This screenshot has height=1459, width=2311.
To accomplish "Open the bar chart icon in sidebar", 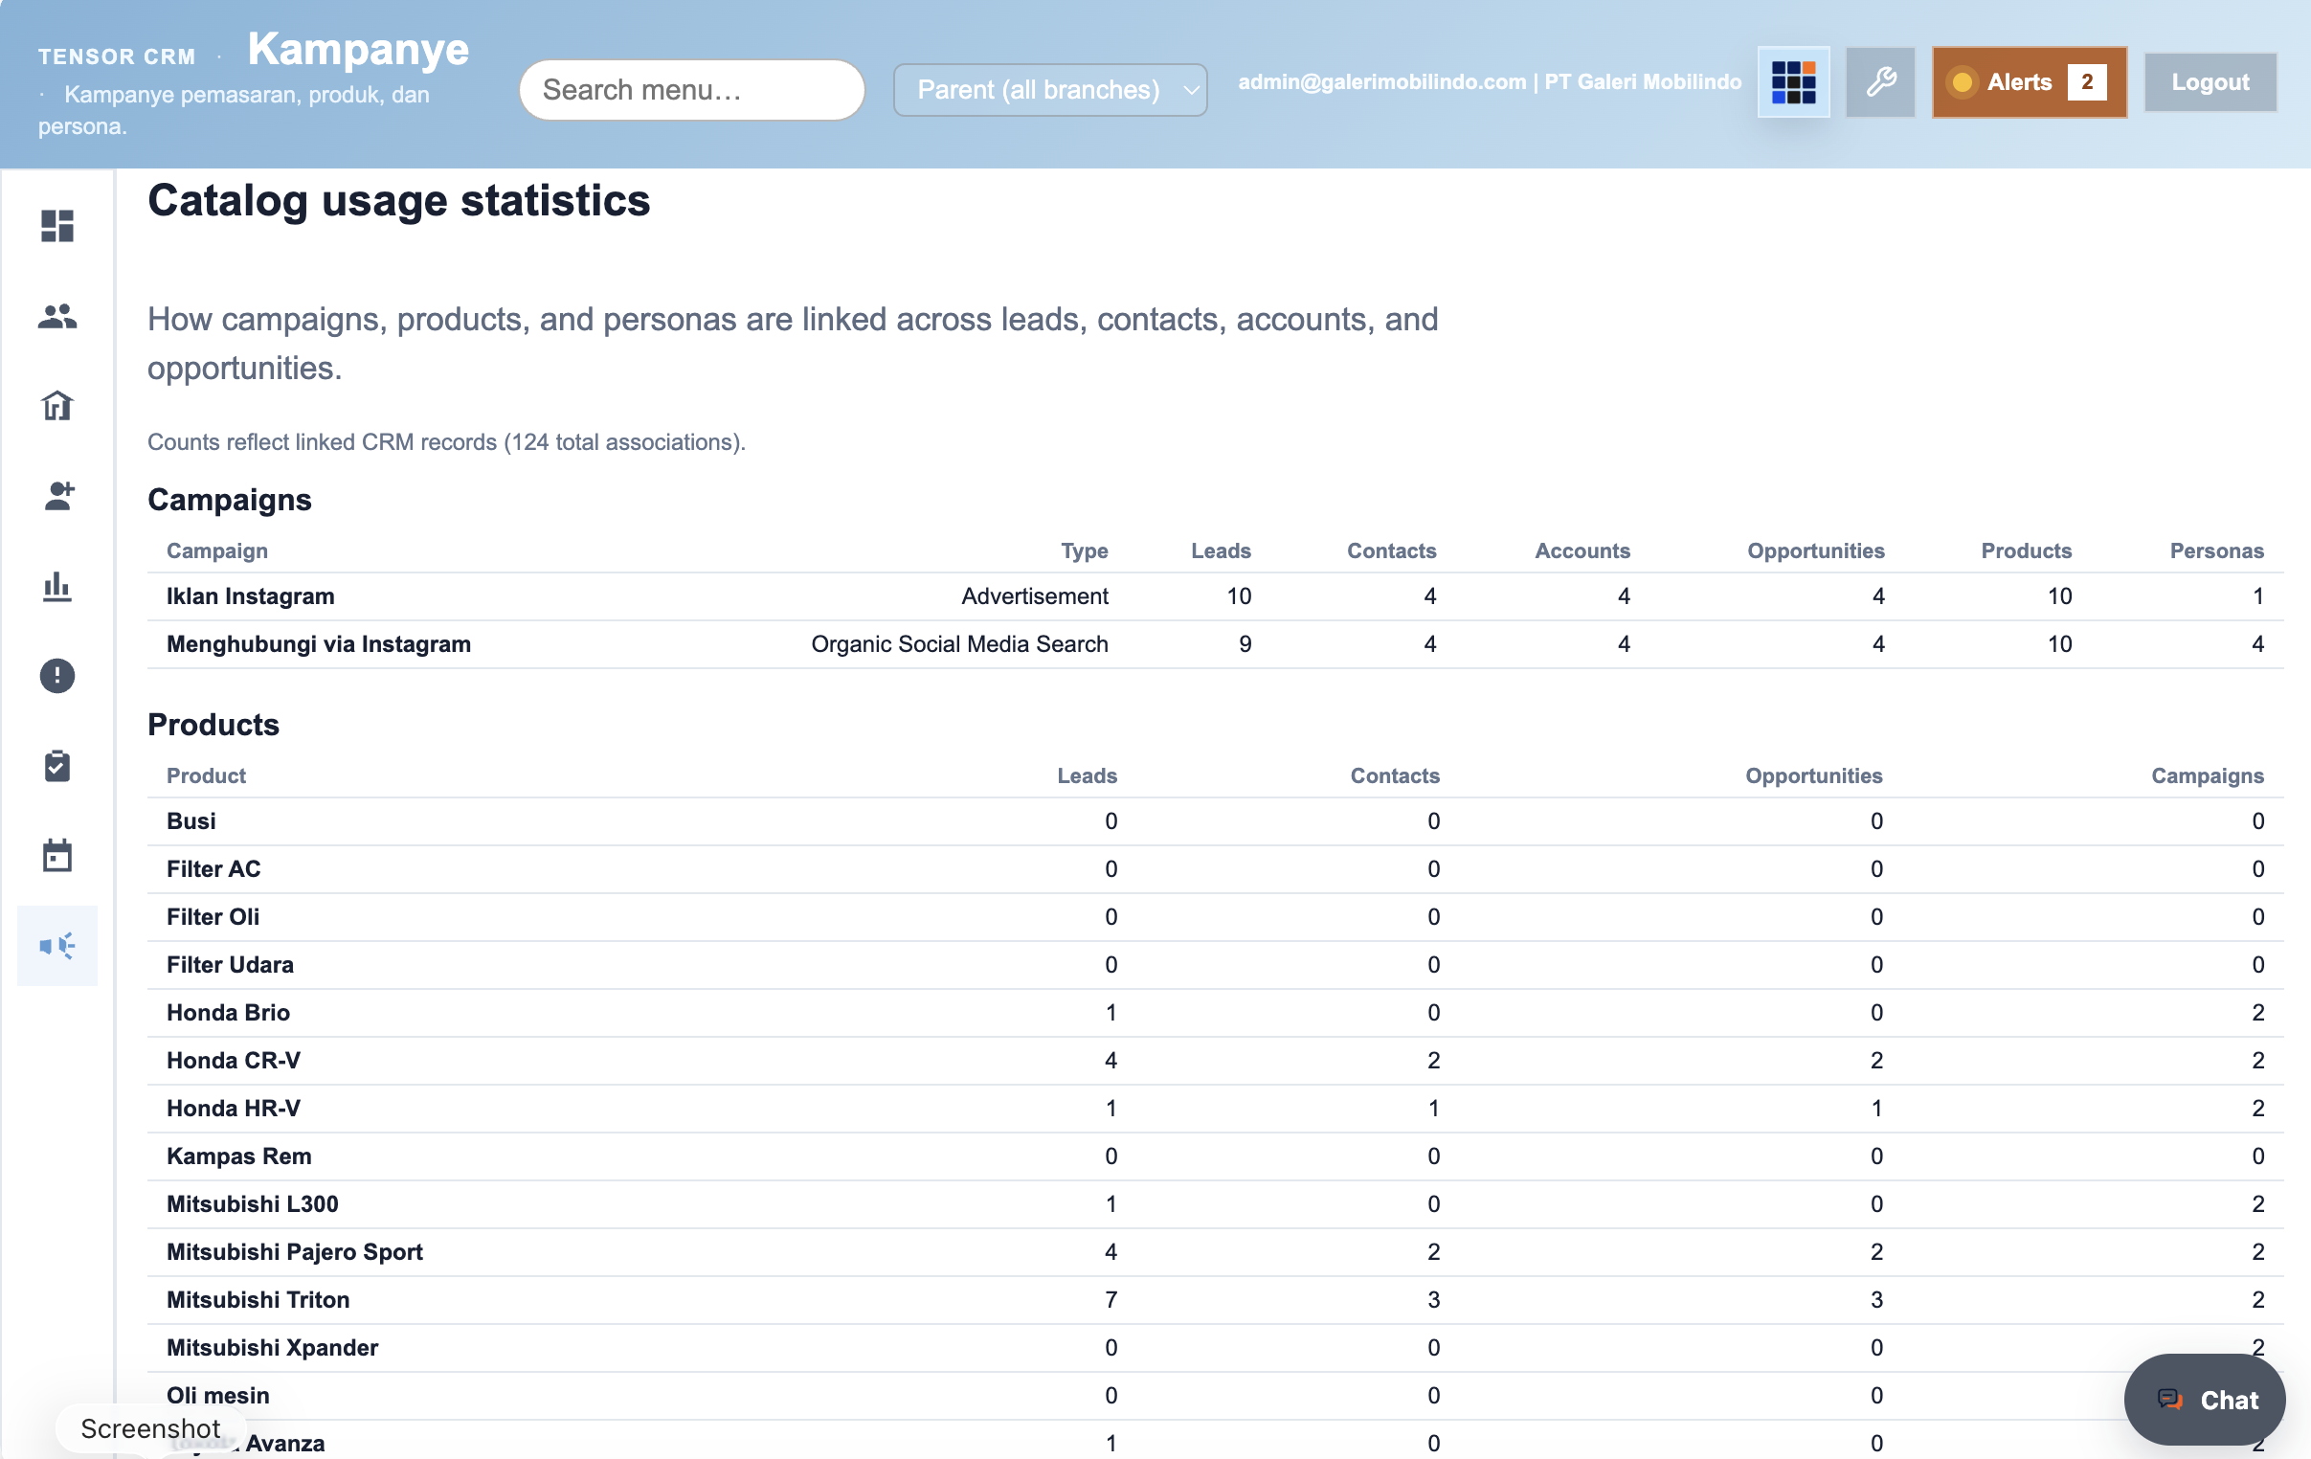I will [57, 586].
